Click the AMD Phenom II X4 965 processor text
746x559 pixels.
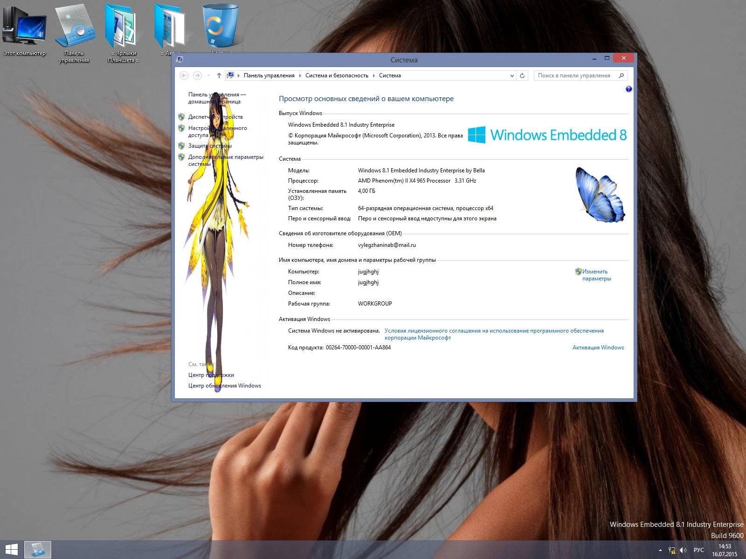pos(417,181)
